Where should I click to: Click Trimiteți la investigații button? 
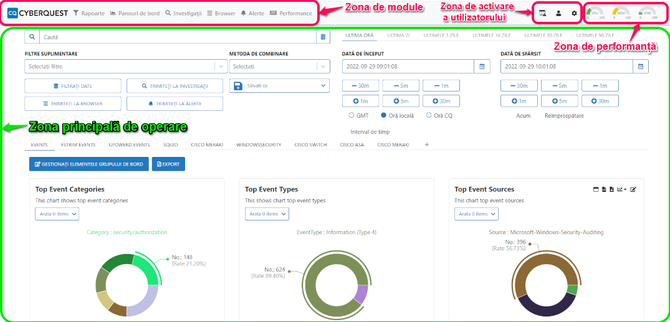tap(175, 86)
